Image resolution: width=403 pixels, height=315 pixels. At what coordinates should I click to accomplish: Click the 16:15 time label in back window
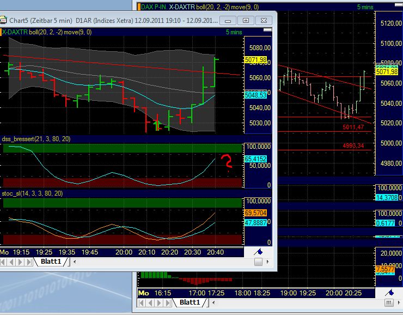click(x=163, y=293)
